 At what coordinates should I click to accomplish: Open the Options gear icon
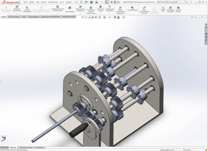[118, 2]
